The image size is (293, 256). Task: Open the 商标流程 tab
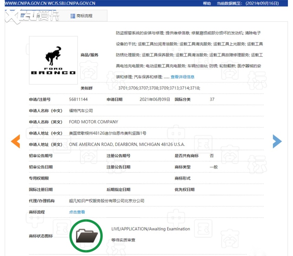(84, 16)
